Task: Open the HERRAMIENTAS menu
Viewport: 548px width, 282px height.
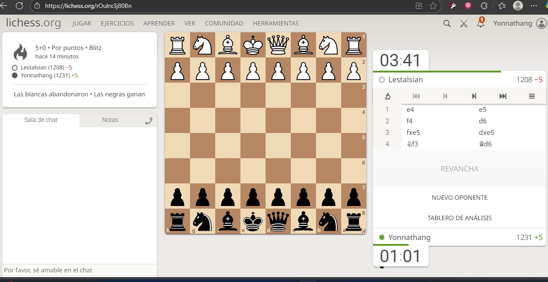Action: click(276, 23)
